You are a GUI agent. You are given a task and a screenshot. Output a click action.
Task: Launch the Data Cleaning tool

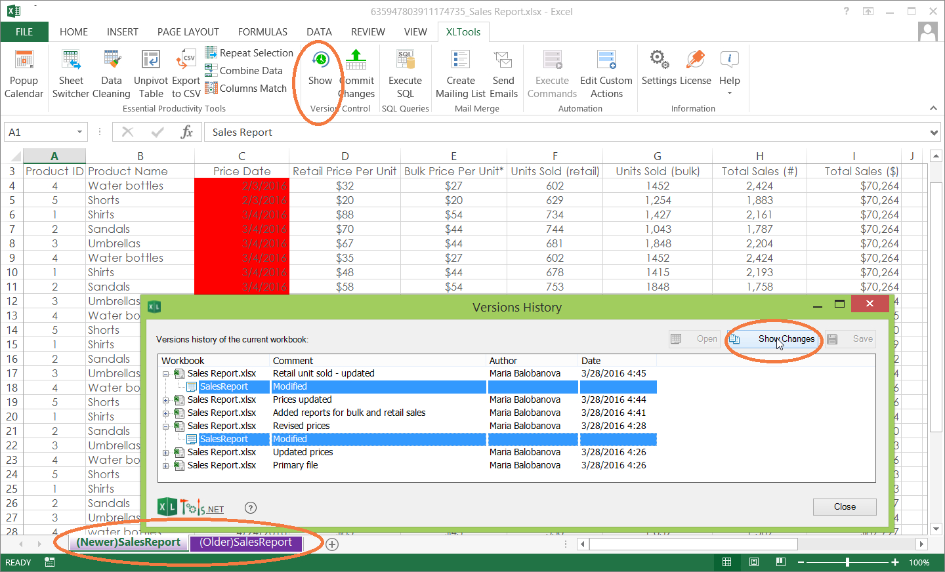tap(112, 72)
